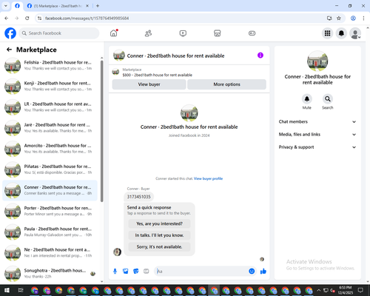Image resolution: width=370 pixels, height=296 pixels.
Task: Click the taskbar clock showing 6:53 PM
Action: click(x=345, y=290)
